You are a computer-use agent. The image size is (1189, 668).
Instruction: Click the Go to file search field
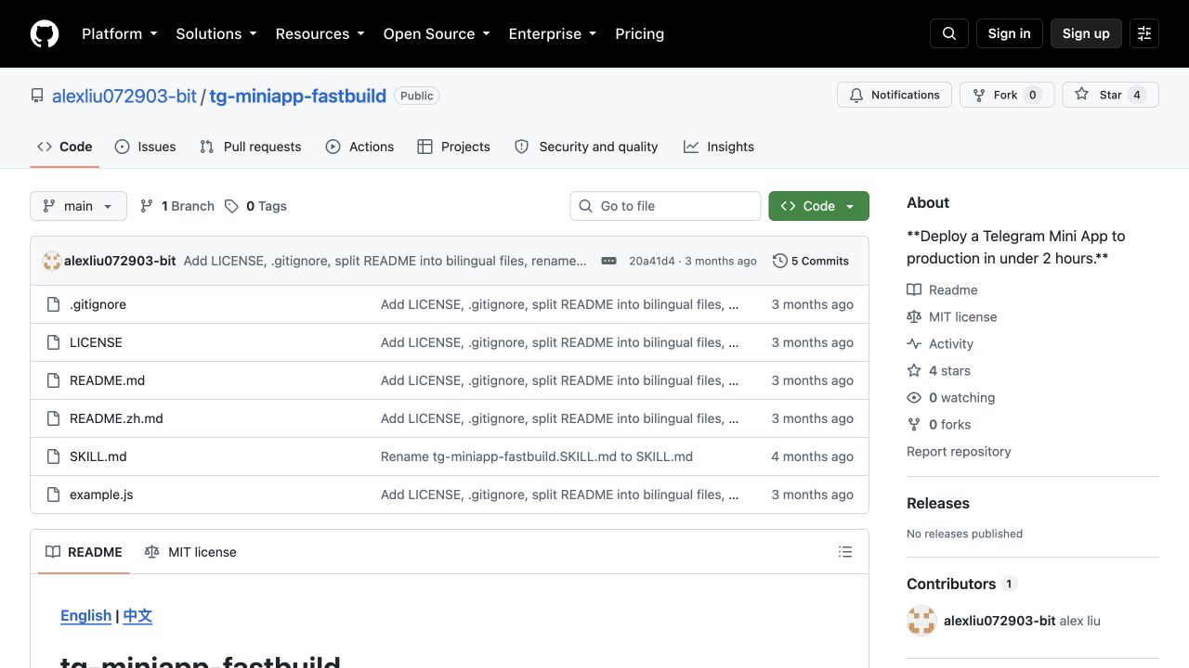pos(665,206)
